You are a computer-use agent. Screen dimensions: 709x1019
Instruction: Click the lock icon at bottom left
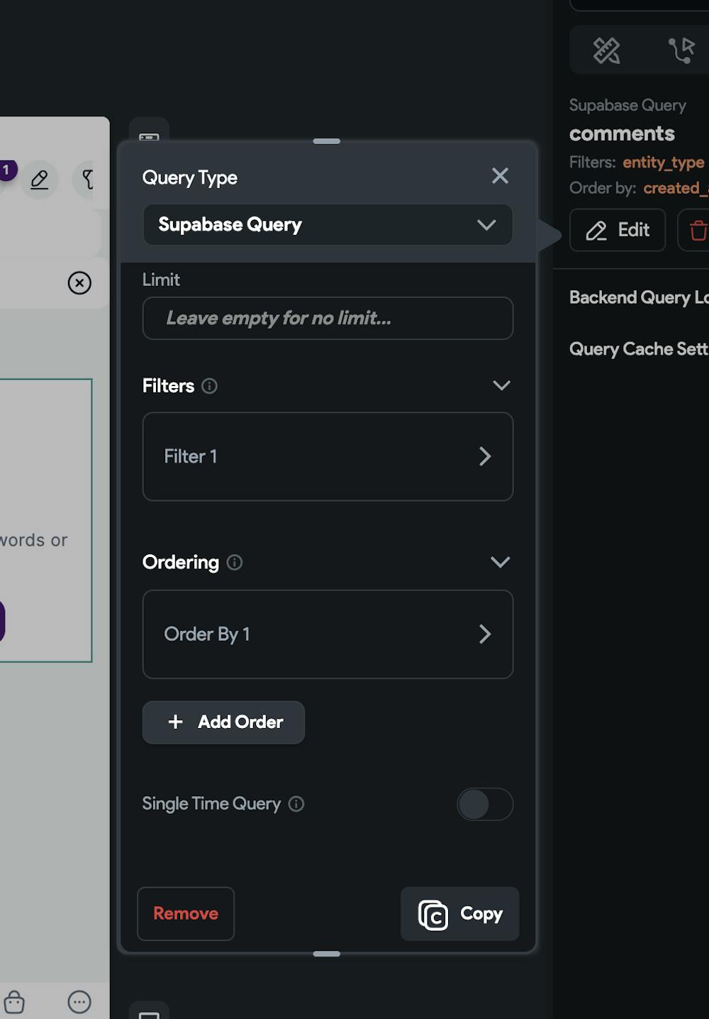point(14,1002)
